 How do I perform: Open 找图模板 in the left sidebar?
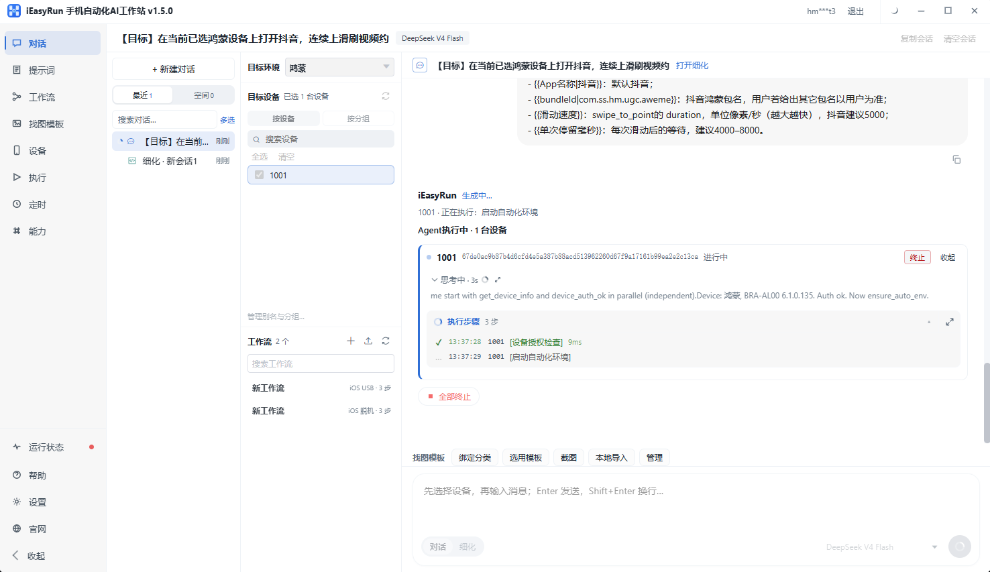tap(52, 124)
